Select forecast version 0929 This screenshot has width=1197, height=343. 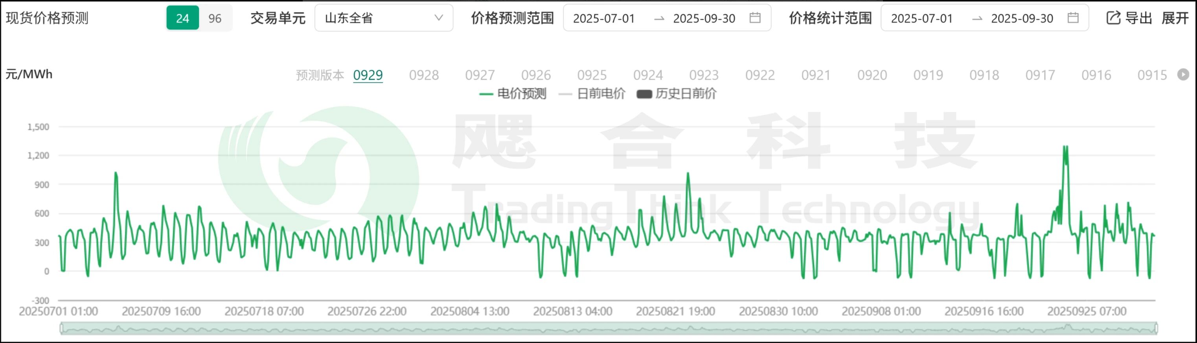[368, 75]
